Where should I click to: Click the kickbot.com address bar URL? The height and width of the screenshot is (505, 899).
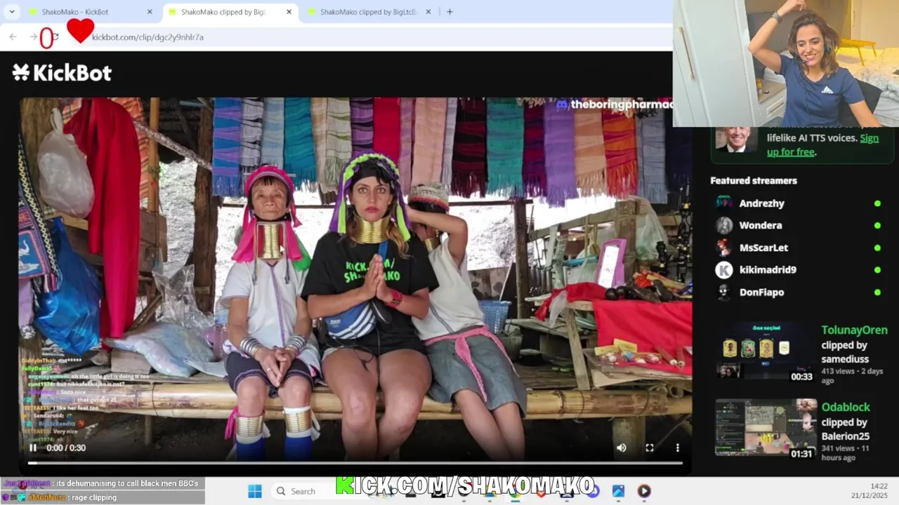tap(147, 37)
